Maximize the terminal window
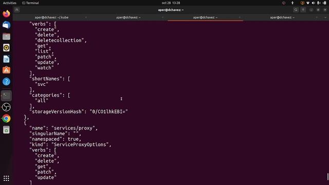This screenshot has height=185, width=329. pos(318,10)
